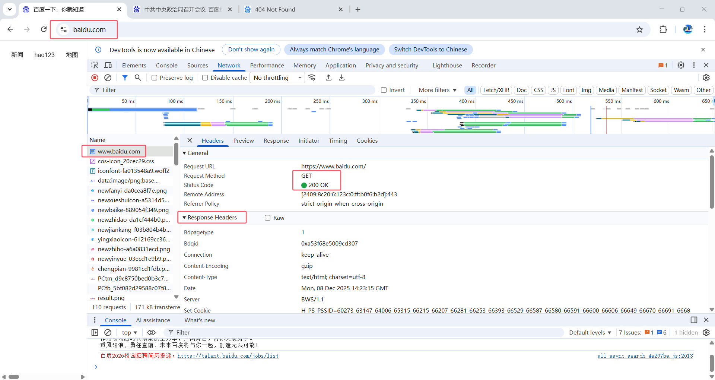This screenshot has width=715, height=380.
Task: Filter requests by CSS type
Action: point(538,90)
